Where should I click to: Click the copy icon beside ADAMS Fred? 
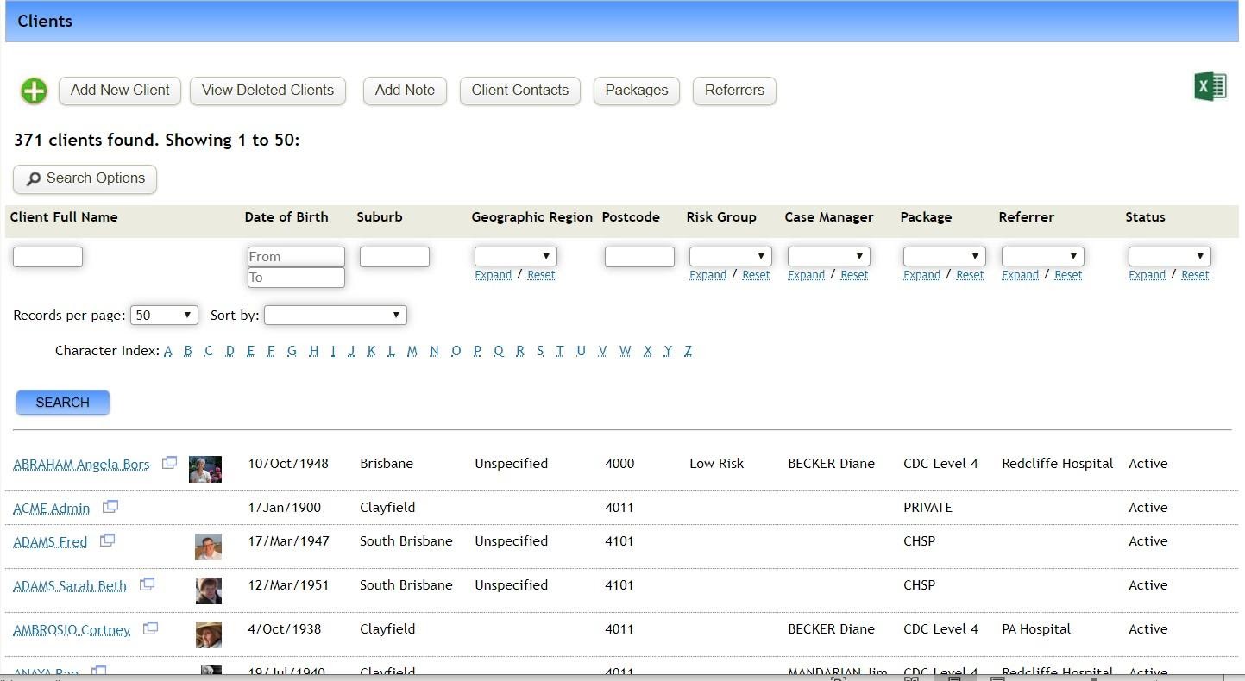click(106, 540)
